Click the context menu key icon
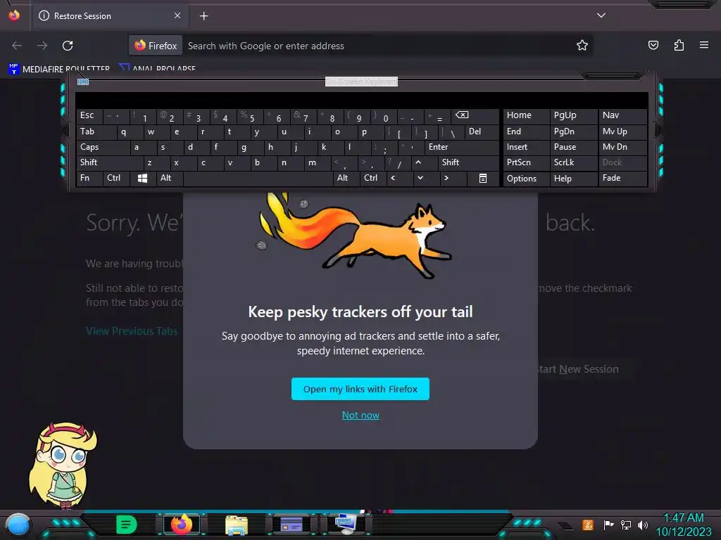This screenshot has width=721, height=540. tap(483, 178)
